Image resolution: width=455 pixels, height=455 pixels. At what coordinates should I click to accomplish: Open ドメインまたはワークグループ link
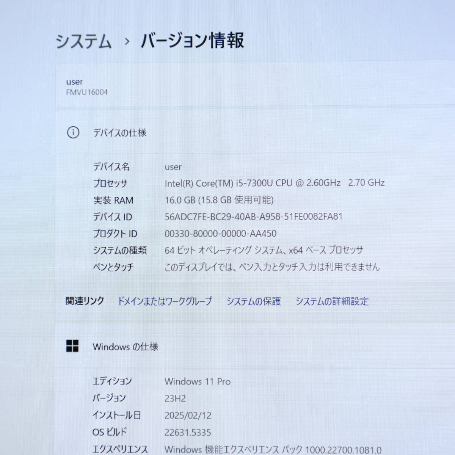165,301
